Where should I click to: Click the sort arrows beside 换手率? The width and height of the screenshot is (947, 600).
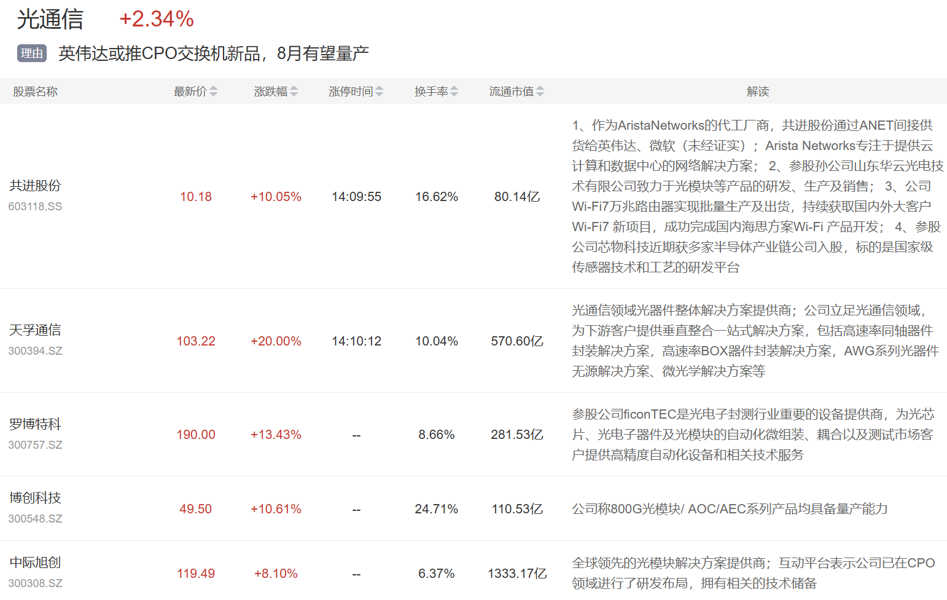point(454,92)
